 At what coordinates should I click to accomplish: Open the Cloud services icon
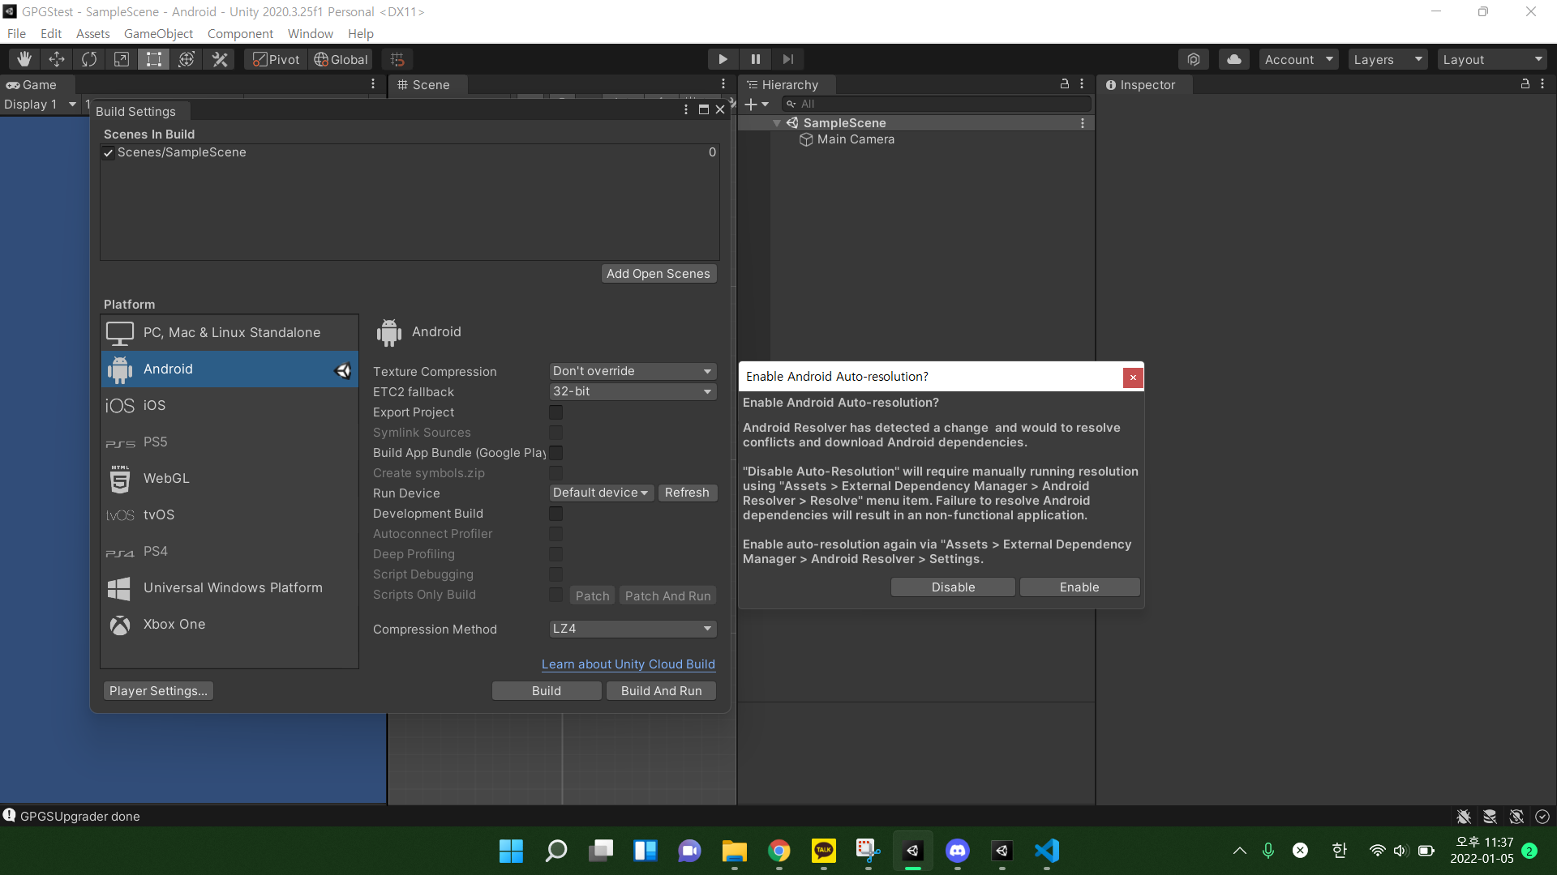coord(1233,59)
